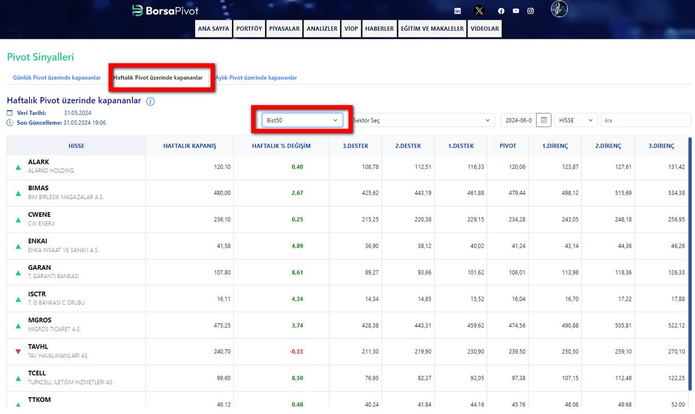Open the LinkedIn social icon
695x414 pixels.
(458, 11)
